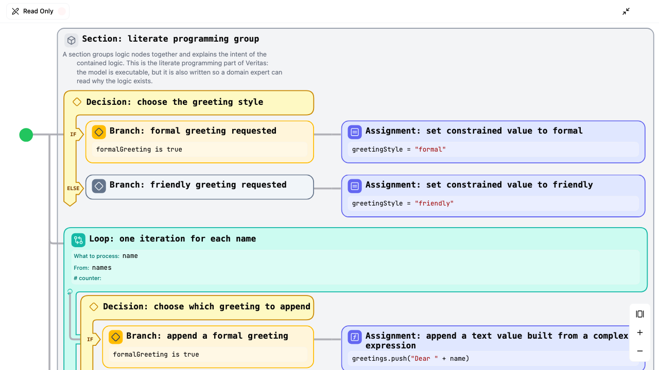This screenshot has width=659, height=370.
Task: Click the ELSE tag of the friendly greeting branch
Action: pos(74,188)
